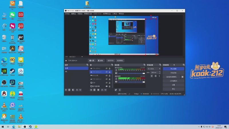Toggle lock on display capture source
229x129 pixels.
click(x=110, y=86)
